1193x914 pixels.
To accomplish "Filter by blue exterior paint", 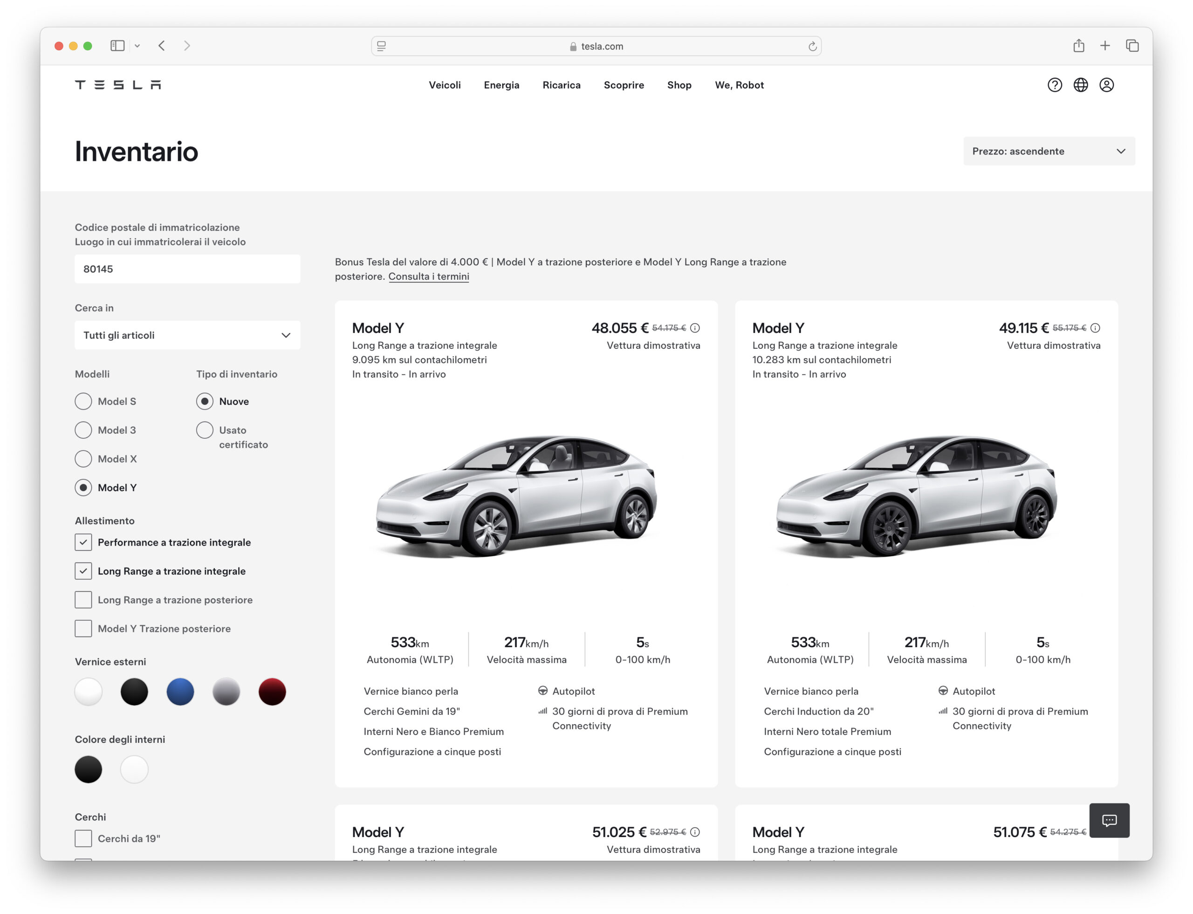I will [180, 692].
